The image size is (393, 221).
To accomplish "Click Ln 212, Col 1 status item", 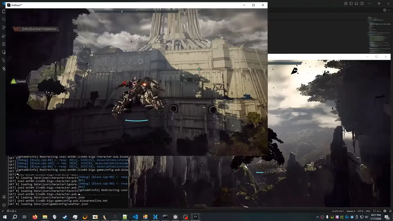I will [338, 211].
